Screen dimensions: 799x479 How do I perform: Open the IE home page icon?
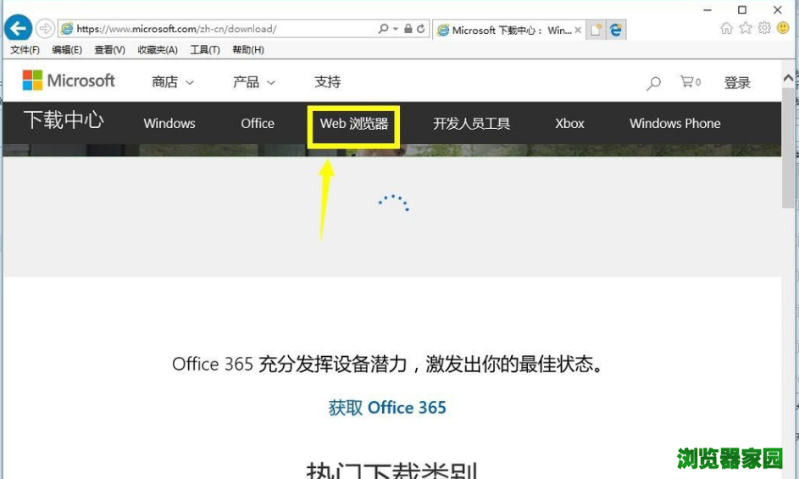pos(726,28)
